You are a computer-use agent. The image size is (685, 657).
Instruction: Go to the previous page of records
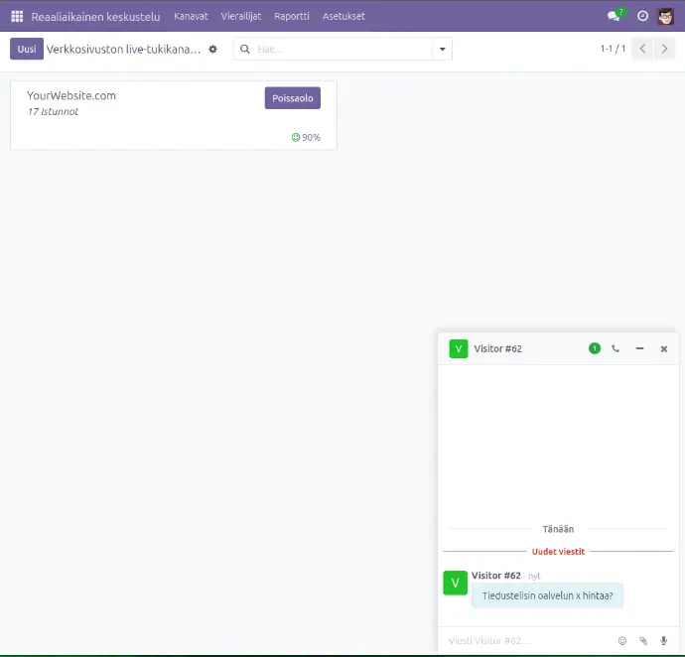click(x=642, y=49)
